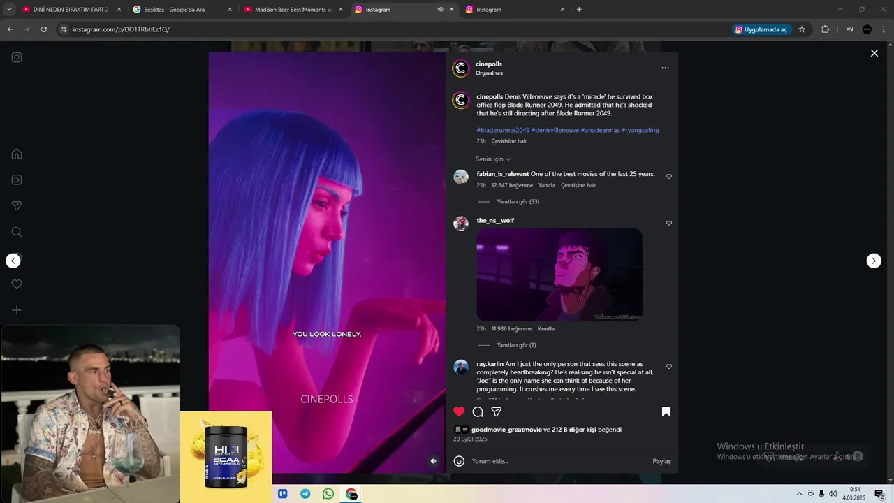
Task: Go back in browser
Action: 10,29
